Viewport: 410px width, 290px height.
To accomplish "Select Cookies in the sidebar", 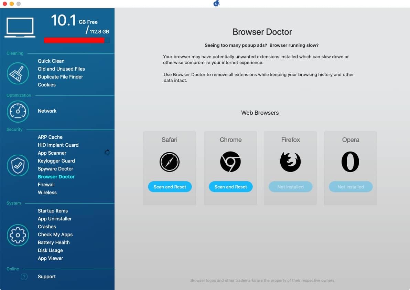I will click(46, 85).
